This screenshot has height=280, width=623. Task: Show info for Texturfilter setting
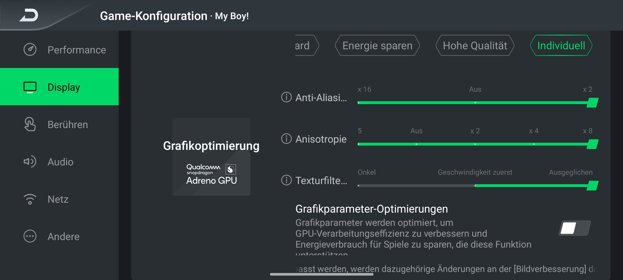(287, 180)
